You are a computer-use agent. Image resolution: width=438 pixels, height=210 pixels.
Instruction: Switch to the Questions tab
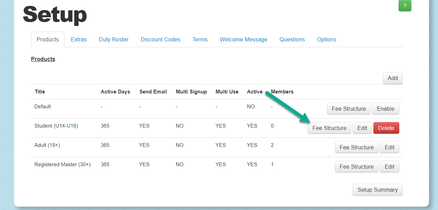pyautogui.click(x=292, y=39)
